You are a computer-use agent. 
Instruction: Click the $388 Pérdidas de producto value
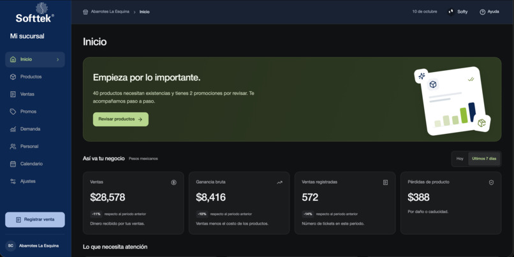[x=418, y=197]
